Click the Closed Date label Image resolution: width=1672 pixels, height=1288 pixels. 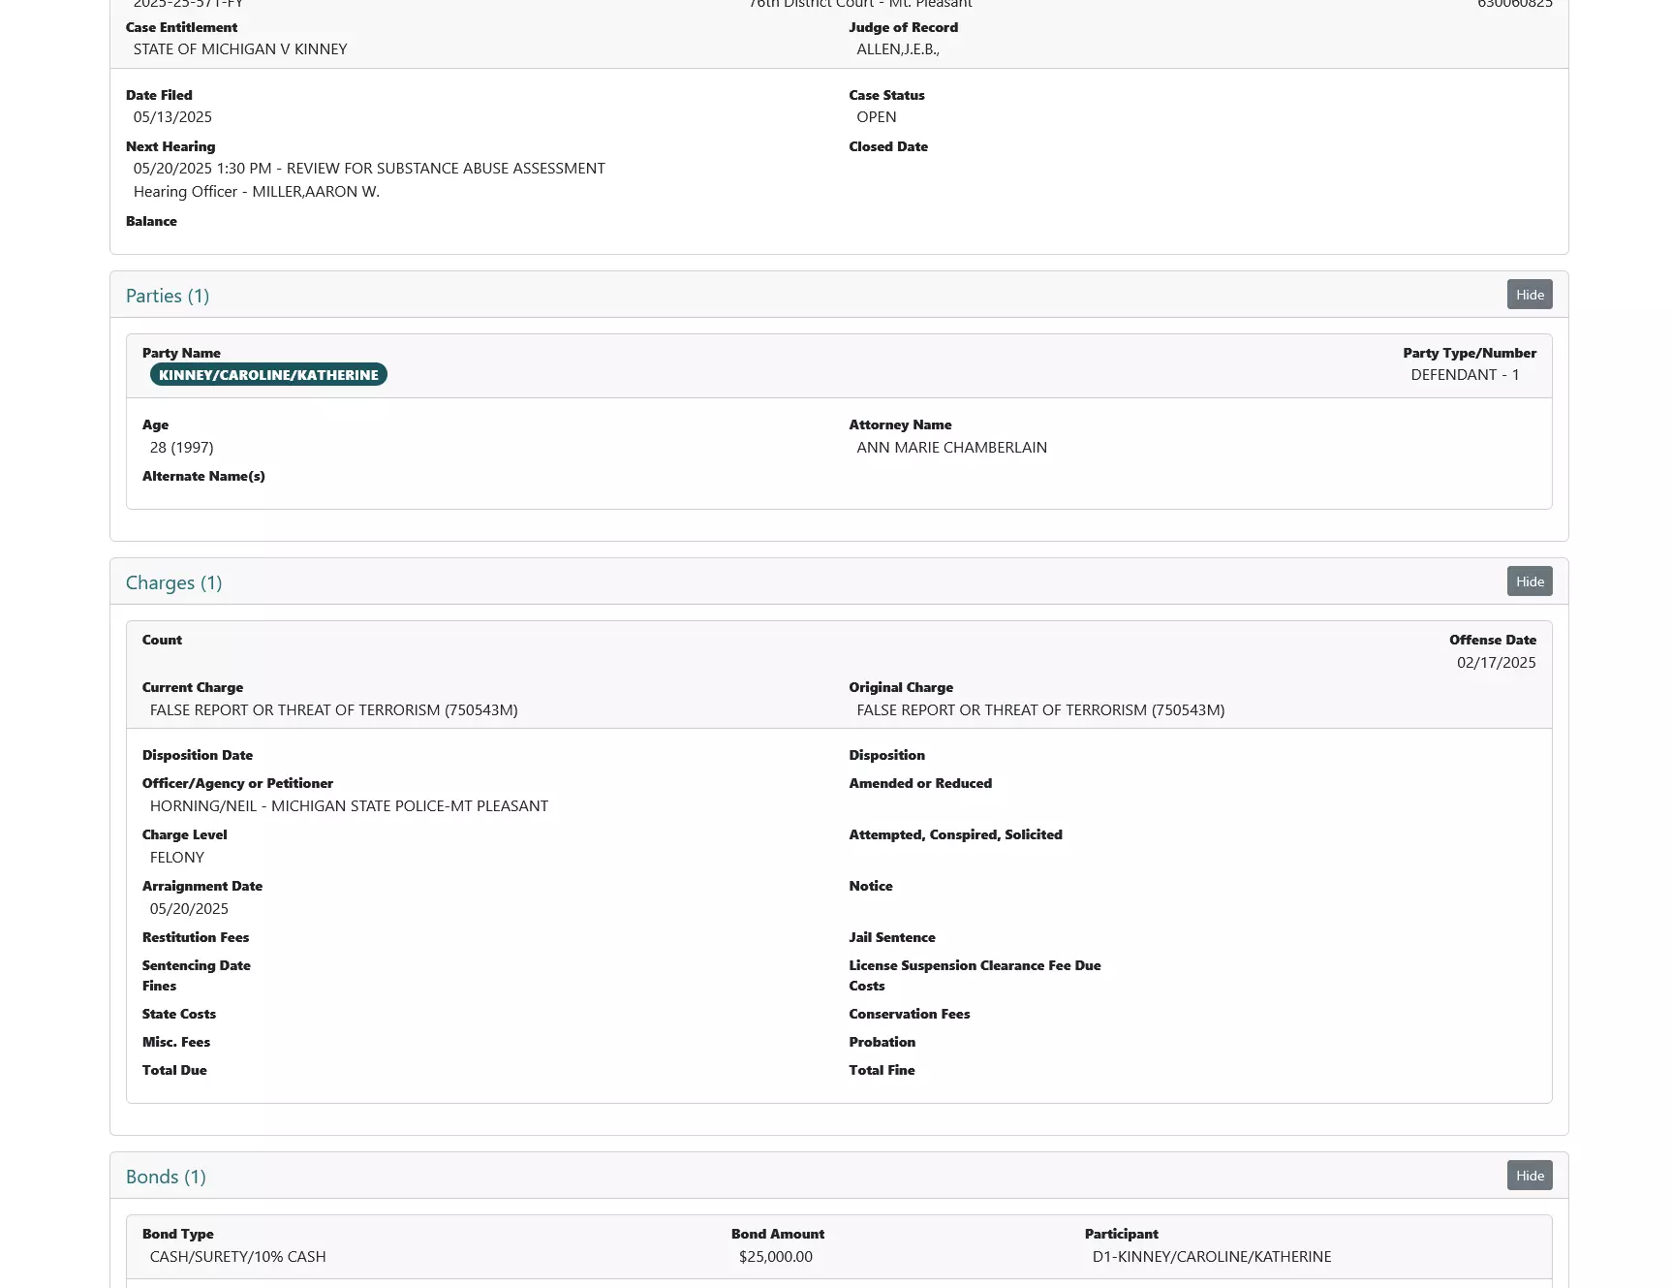pos(888,146)
